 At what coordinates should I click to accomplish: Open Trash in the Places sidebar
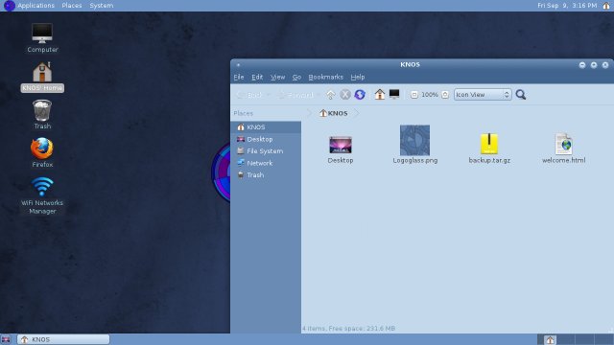pyautogui.click(x=266, y=174)
